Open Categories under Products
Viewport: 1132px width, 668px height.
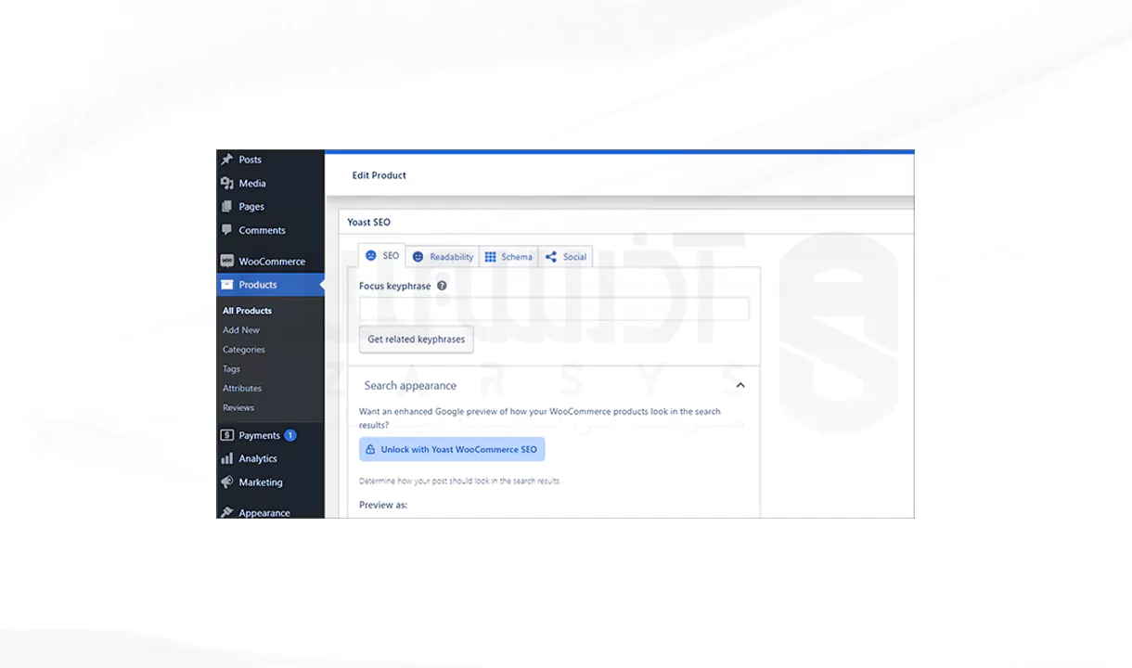pos(244,350)
